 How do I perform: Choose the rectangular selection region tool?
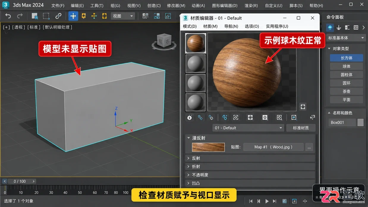[x=46, y=16]
